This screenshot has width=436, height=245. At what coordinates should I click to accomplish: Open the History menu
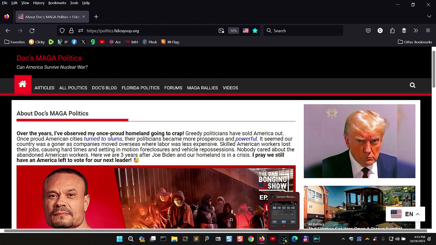tap(39, 3)
